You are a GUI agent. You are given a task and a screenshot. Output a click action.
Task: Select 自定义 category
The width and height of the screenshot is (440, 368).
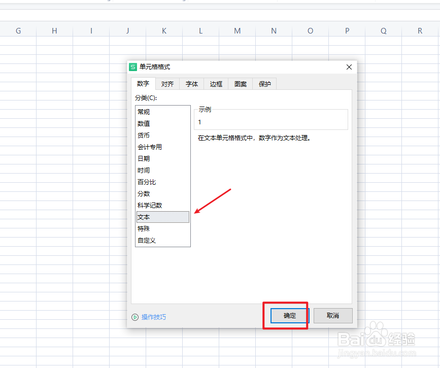[163, 241]
